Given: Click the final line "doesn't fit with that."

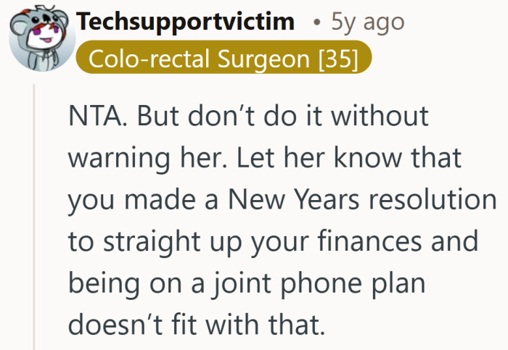Looking at the screenshot, I should 195,323.
